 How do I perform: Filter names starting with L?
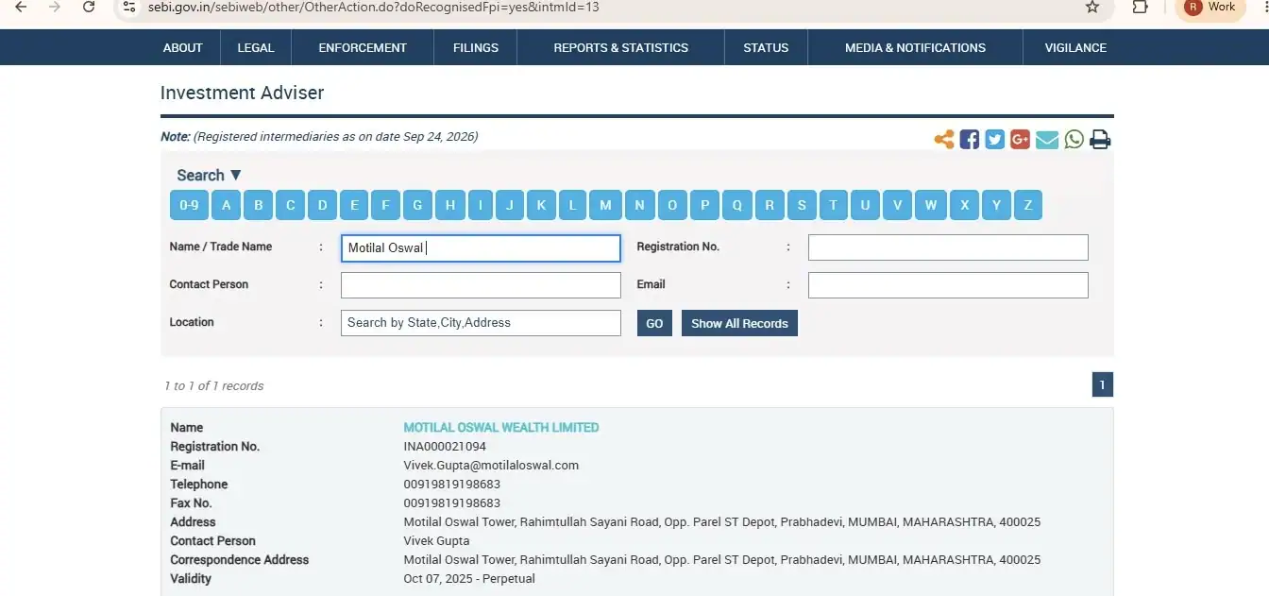[x=572, y=205]
